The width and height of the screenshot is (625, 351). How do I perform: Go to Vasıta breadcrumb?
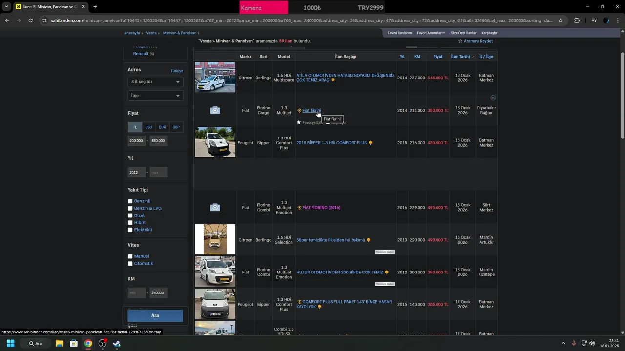click(x=151, y=33)
